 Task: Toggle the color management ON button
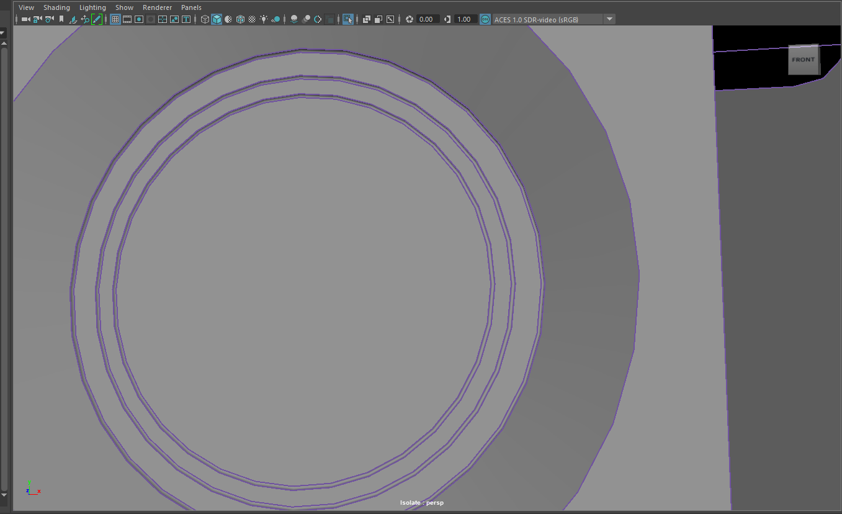coord(485,19)
